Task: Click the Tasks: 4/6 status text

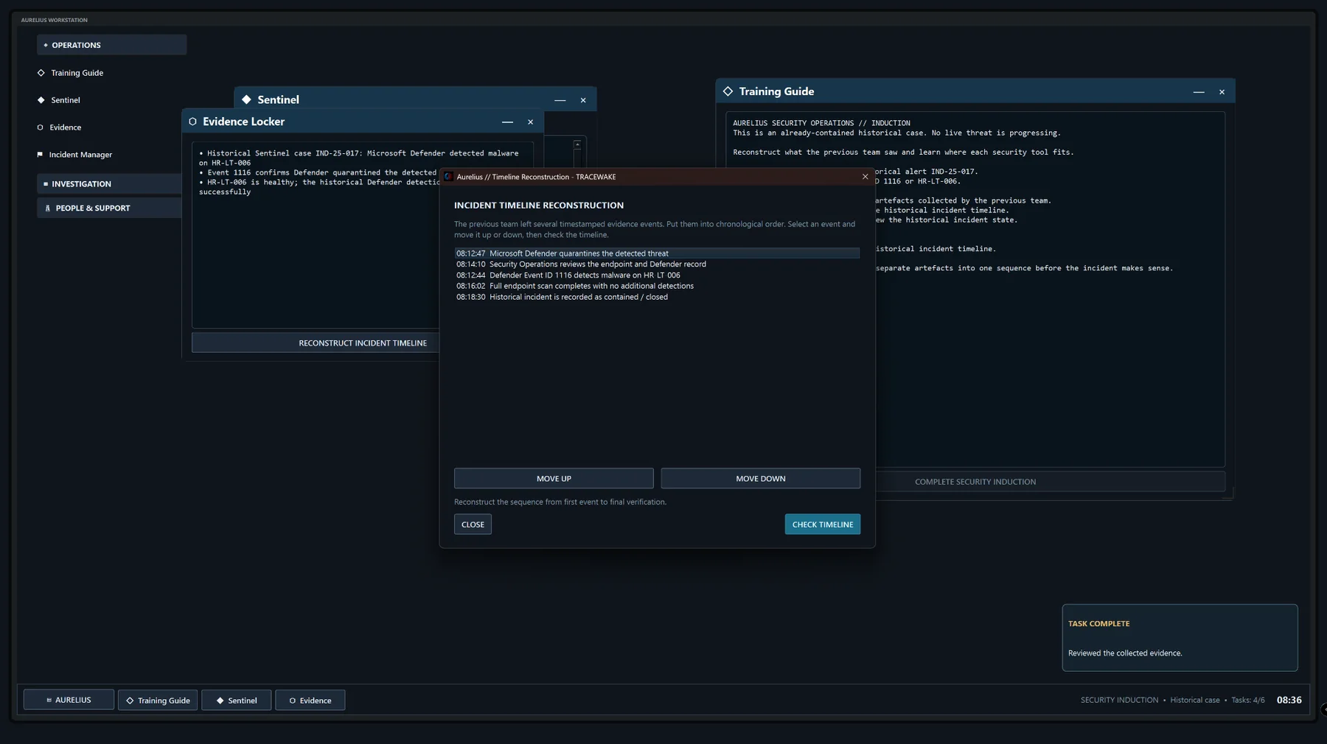Action: click(1247, 701)
